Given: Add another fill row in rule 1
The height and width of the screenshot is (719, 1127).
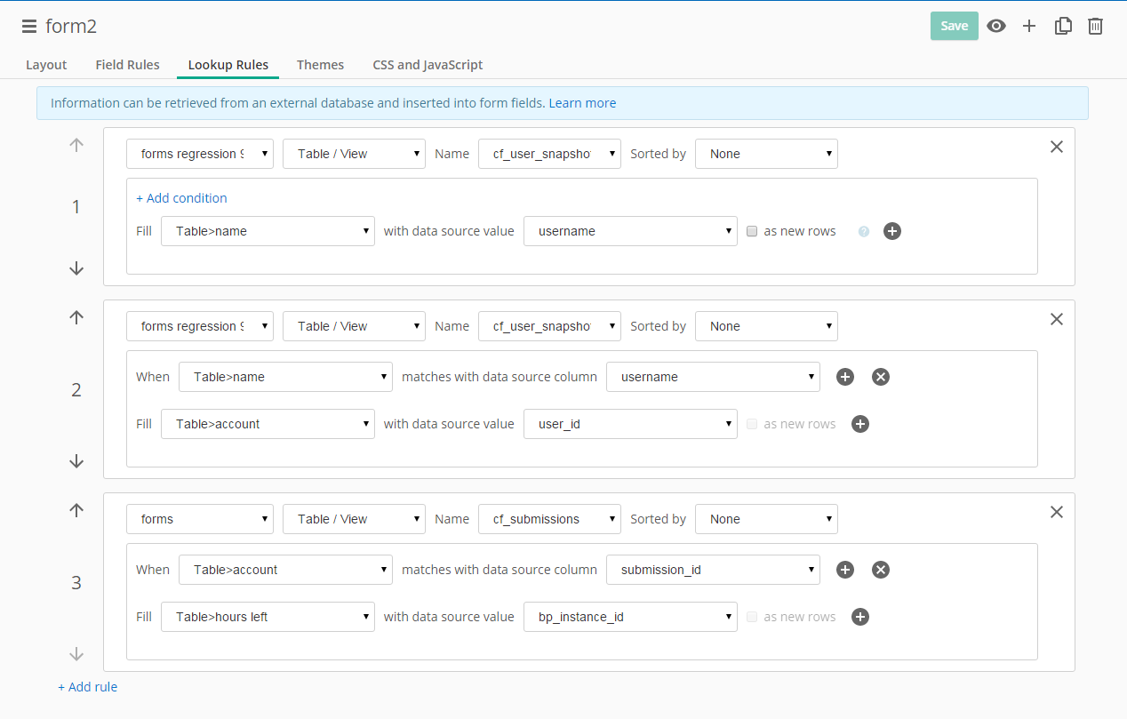Looking at the screenshot, I should [892, 231].
